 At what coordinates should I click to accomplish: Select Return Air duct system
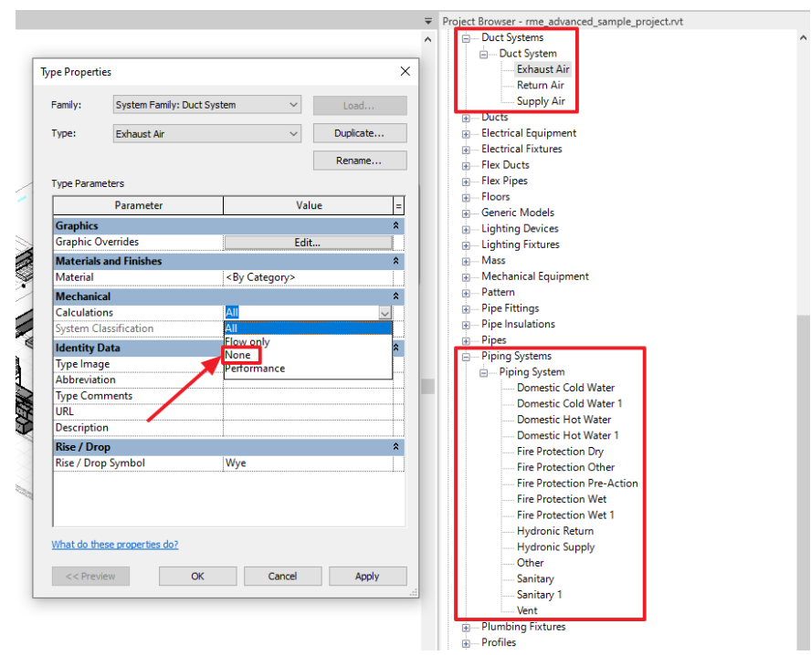click(x=541, y=85)
